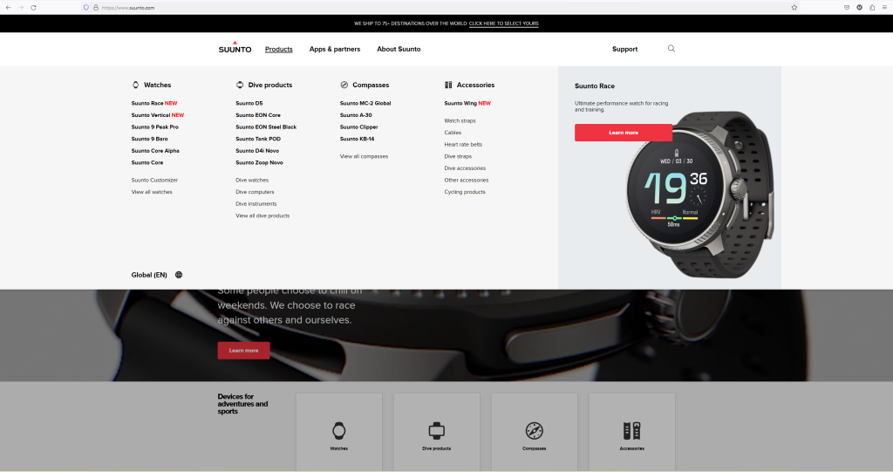Click Heart rate belts link
This screenshot has height=472, width=893.
pos(463,145)
